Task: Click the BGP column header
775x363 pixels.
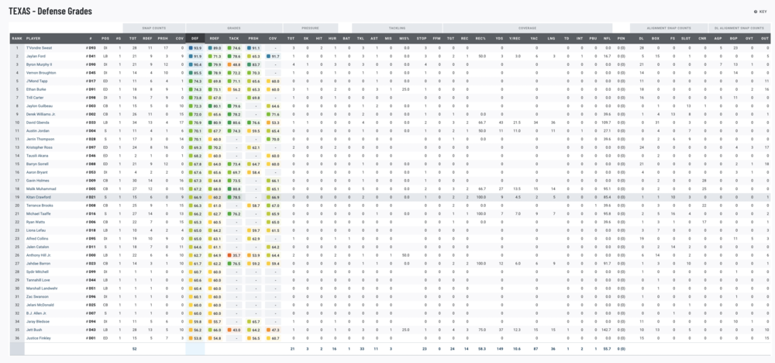Action: pos(735,38)
